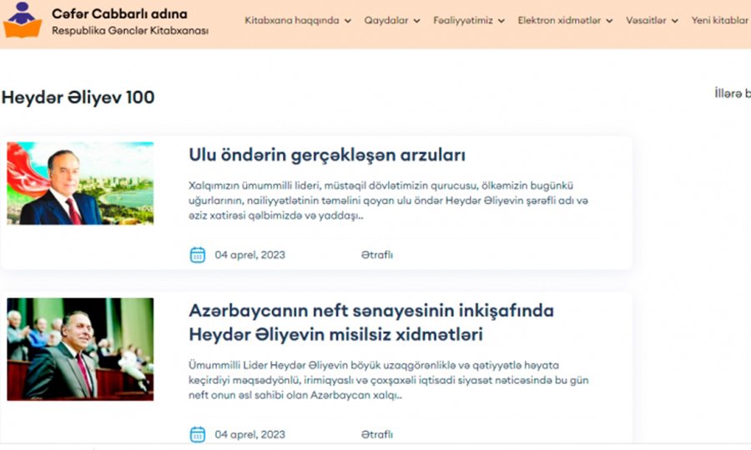Open article Ulu öndərin gerçəkləşən arzuları
This screenshot has width=751, height=450.
[x=327, y=155]
